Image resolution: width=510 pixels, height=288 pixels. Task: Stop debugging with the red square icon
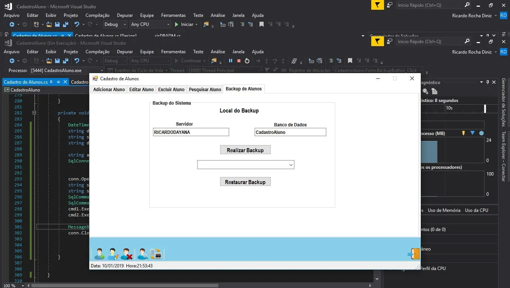[x=239, y=61]
